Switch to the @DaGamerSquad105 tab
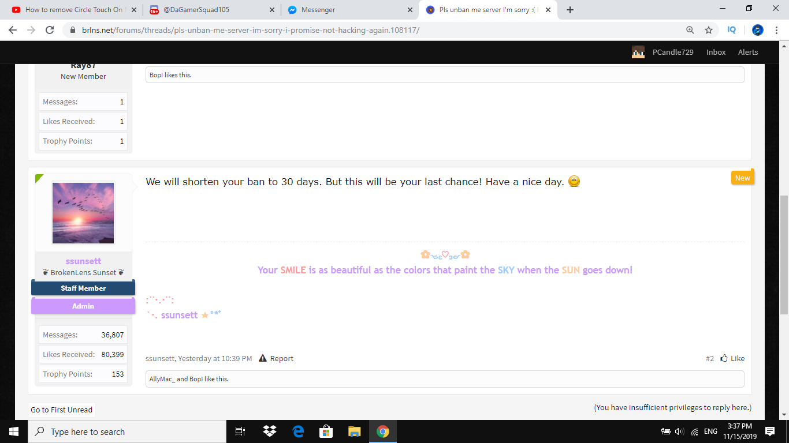Screen dimensions: 789x443 pyautogui.click(x=211, y=10)
